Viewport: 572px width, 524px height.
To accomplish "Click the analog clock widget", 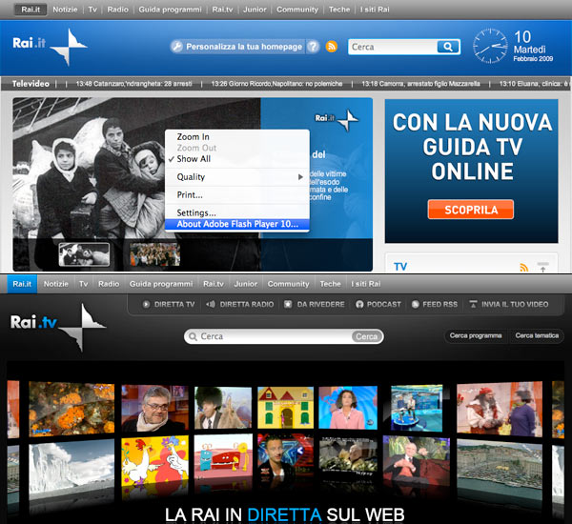I will click(491, 46).
